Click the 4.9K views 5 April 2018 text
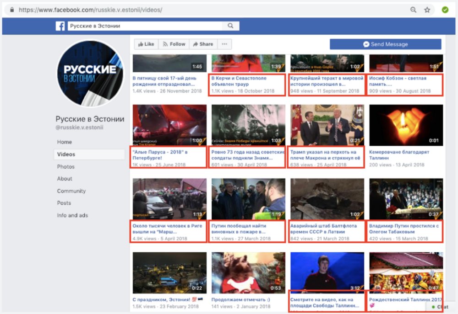Viewport: 458px width, 314px height. click(x=160, y=239)
